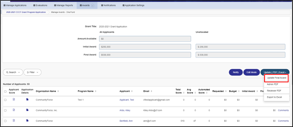Open the Notifications menu
This screenshot has width=293, height=127.
(108, 5)
